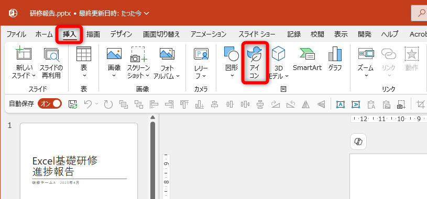Select slide 1 thumbnail Excel基礎研修
The height and width of the screenshot is (199, 427).
coord(79,161)
